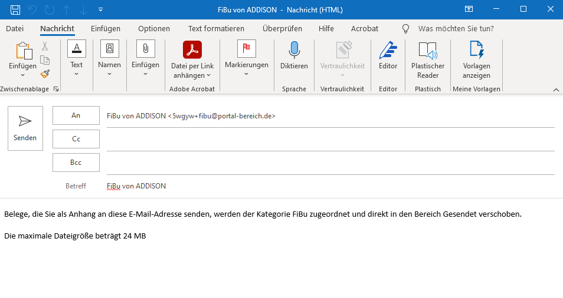Activate the format painter brush icon
Image resolution: width=563 pixels, height=298 pixels.
point(45,74)
